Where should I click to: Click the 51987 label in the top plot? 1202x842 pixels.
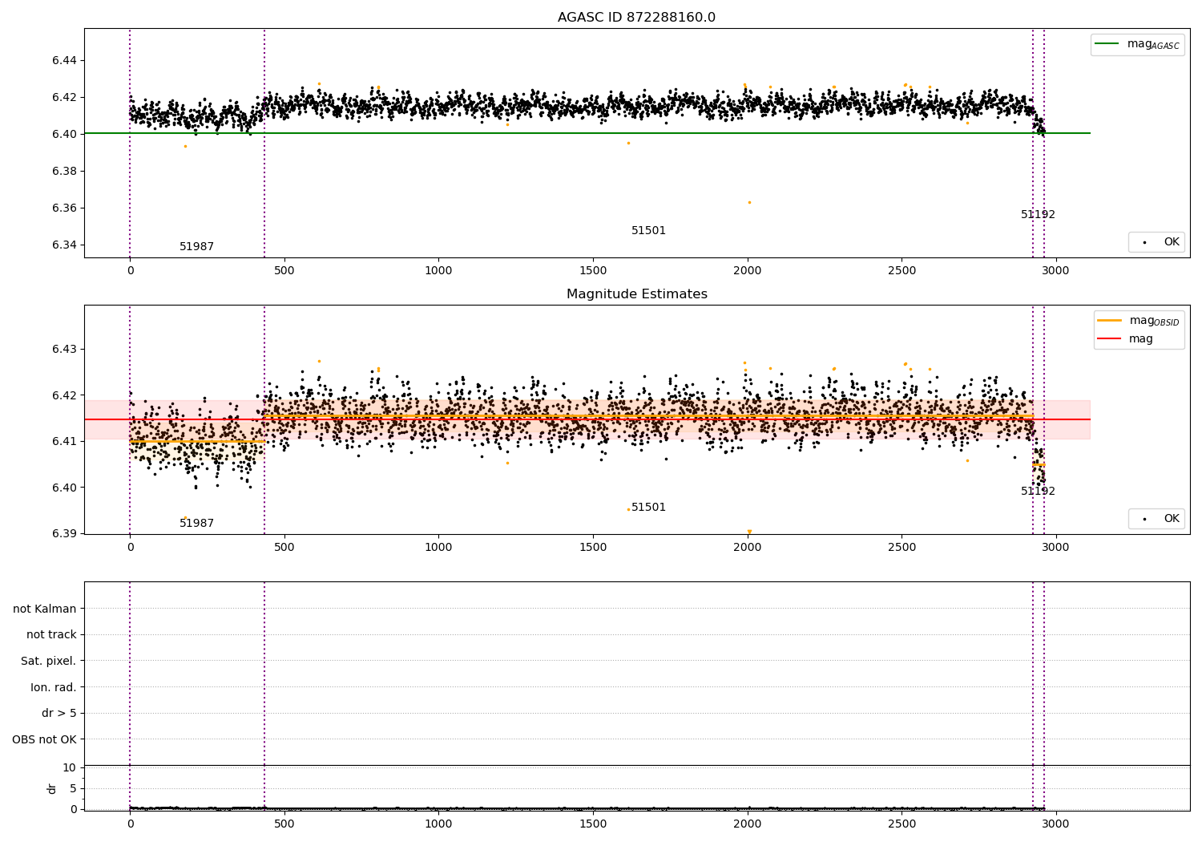[196, 247]
